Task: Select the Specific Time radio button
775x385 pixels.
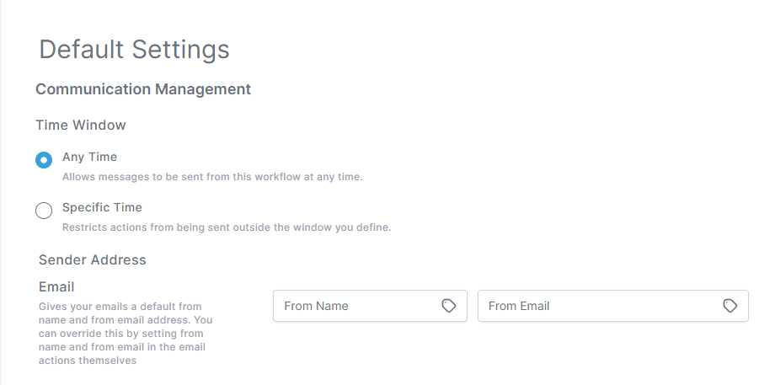Action: tap(44, 211)
